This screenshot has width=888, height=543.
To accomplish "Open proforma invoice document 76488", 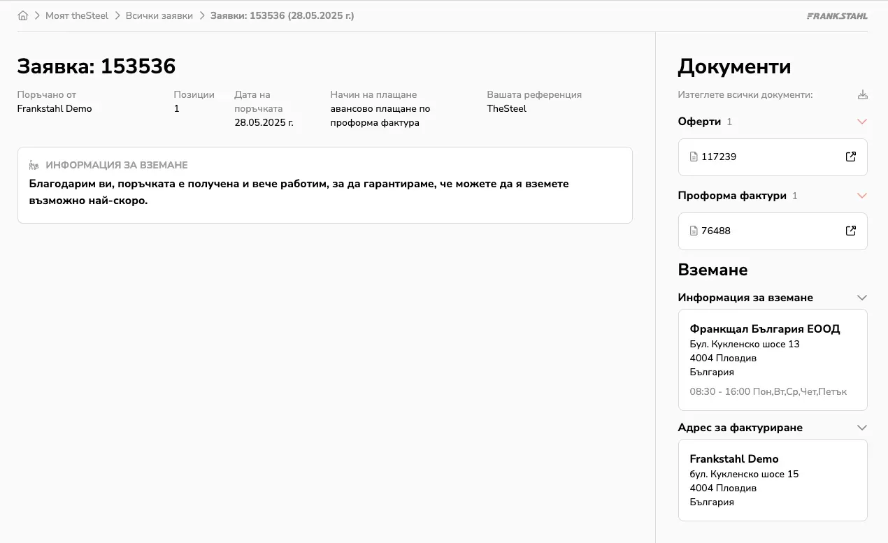I will pos(773,231).
